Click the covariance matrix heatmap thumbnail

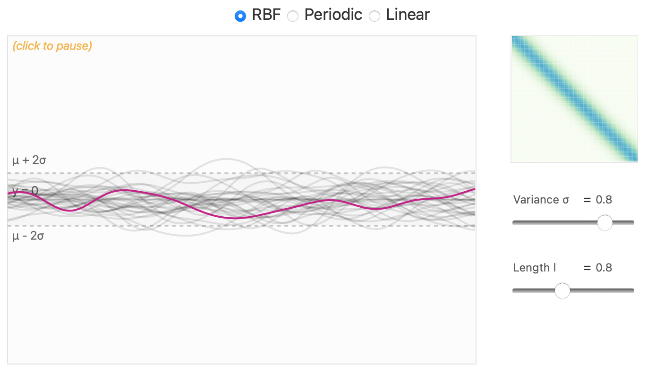click(x=574, y=99)
